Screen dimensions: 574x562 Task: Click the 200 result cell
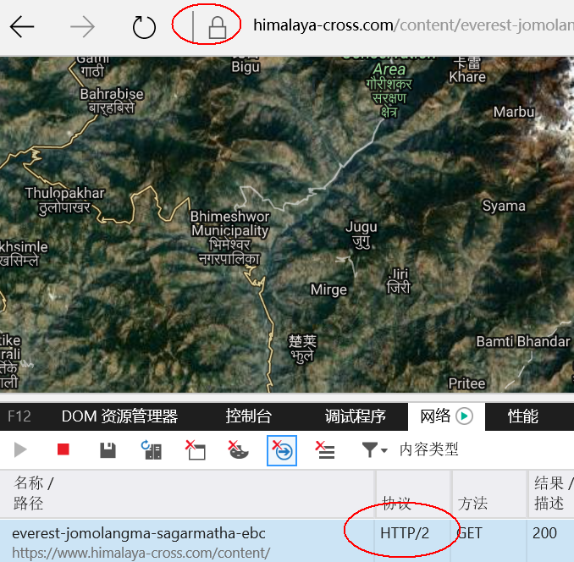pos(544,533)
